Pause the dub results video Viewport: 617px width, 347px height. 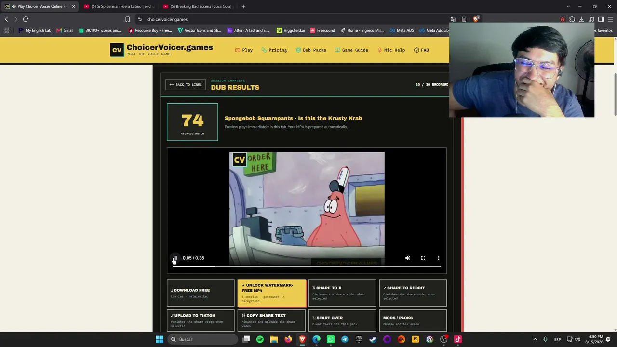point(174,258)
